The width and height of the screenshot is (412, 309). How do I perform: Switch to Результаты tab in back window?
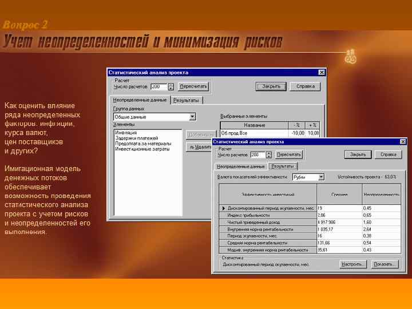(x=187, y=100)
